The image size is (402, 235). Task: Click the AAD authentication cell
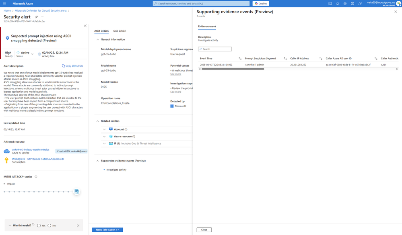pos(383,65)
